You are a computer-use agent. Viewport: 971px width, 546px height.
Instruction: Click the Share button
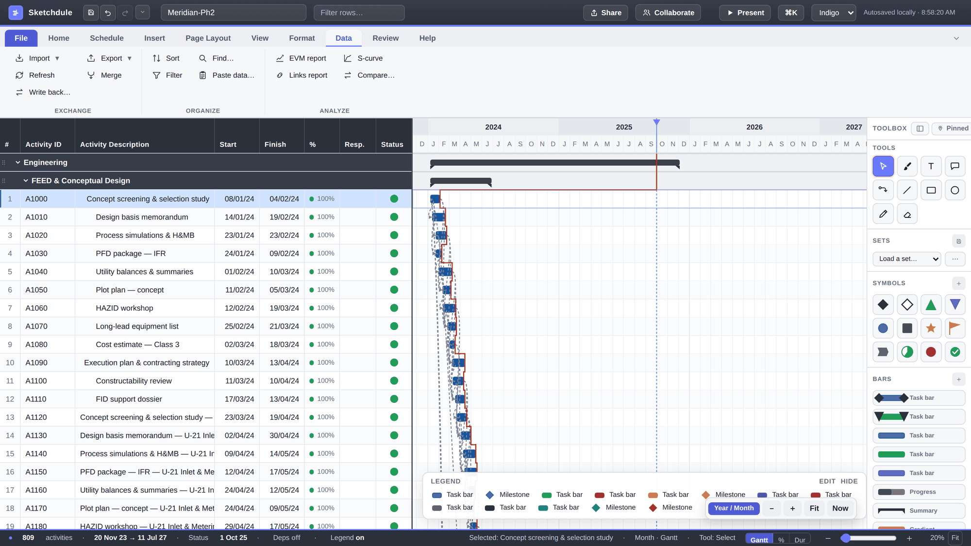click(605, 13)
